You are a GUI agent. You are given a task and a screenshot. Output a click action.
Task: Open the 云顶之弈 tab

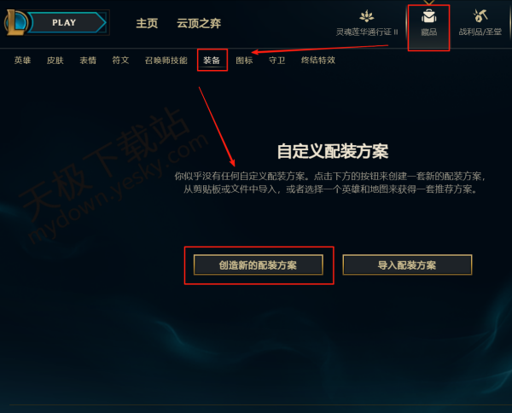[x=199, y=23]
